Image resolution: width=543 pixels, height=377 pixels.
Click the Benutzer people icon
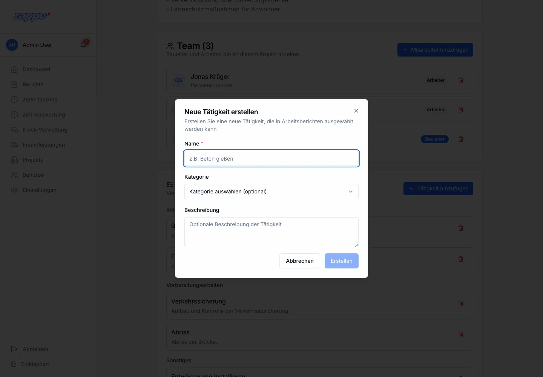coord(14,175)
